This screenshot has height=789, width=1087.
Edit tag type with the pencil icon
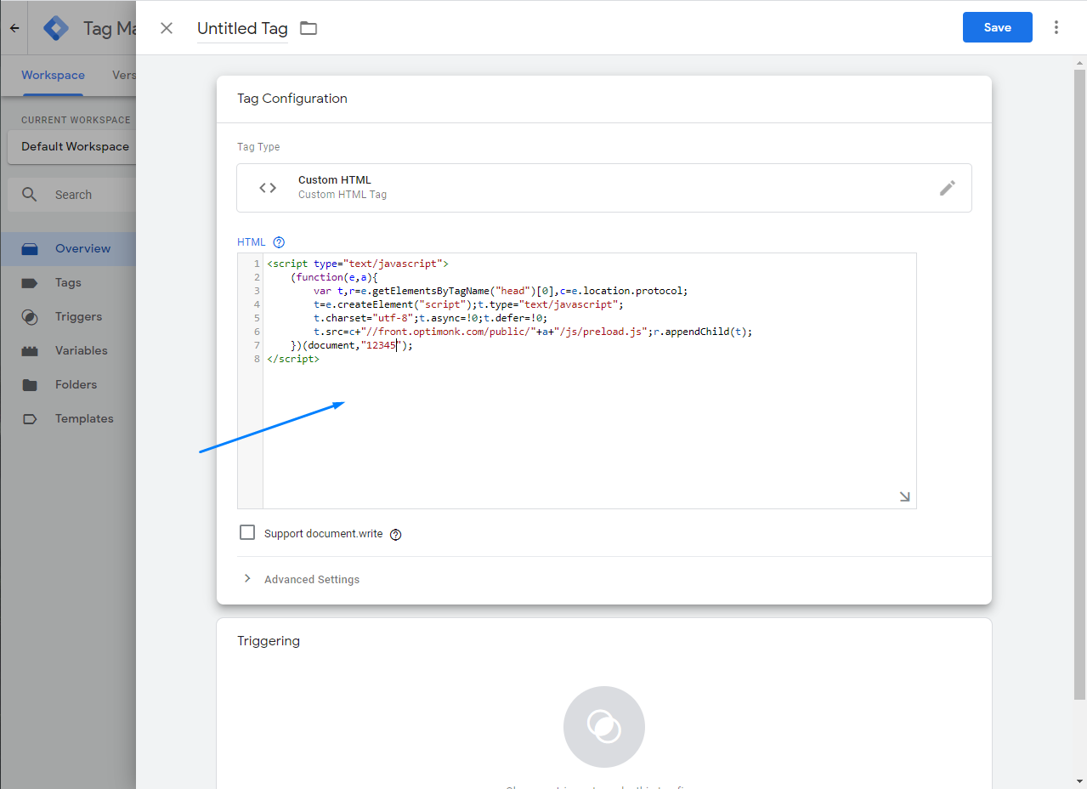pos(948,188)
